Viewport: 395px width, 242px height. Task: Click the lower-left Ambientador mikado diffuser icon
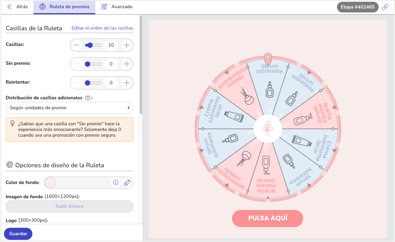pos(244,159)
